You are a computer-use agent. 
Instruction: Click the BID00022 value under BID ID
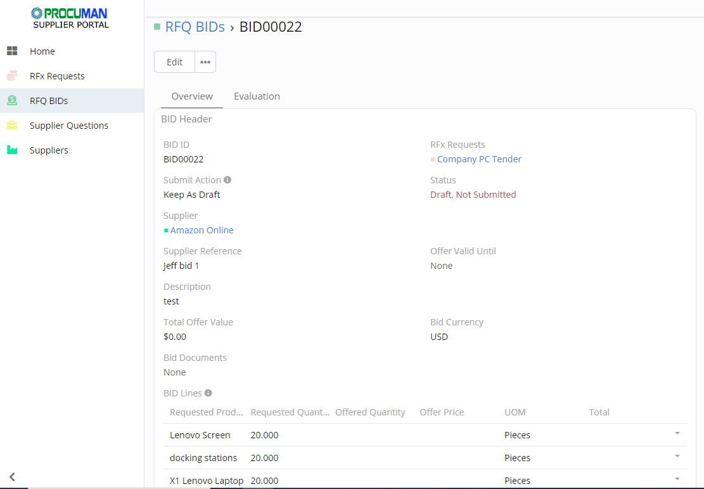click(184, 159)
